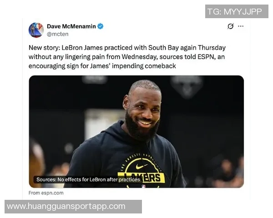Open the Grok explain post icon
The image size is (273, 218).
pos(230,26)
